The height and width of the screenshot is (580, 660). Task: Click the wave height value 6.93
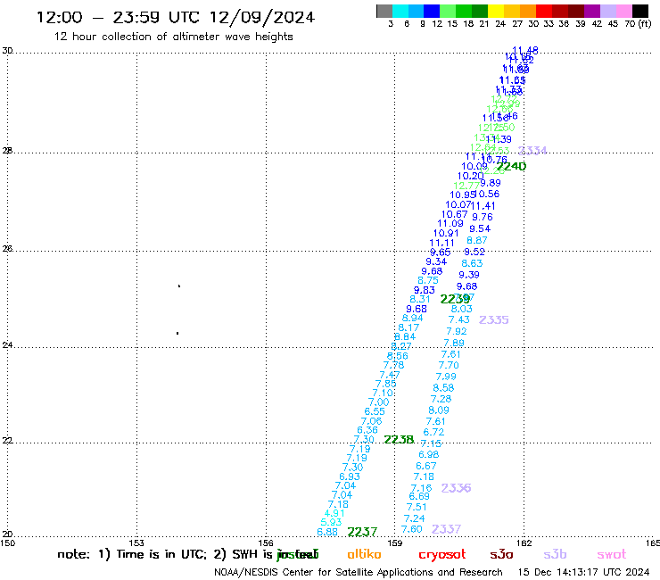click(x=350, y=476)
